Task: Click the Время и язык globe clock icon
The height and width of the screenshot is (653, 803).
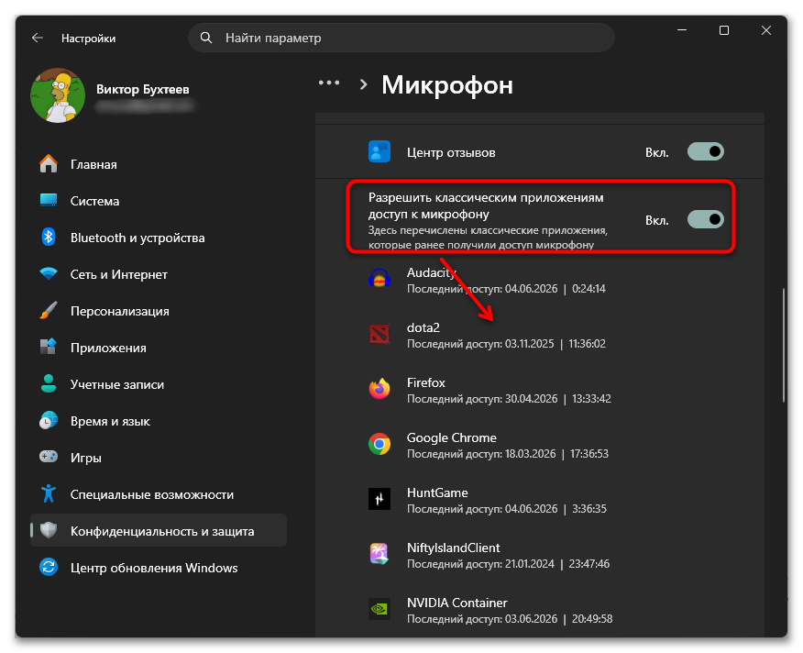Action: click(49, 421)
